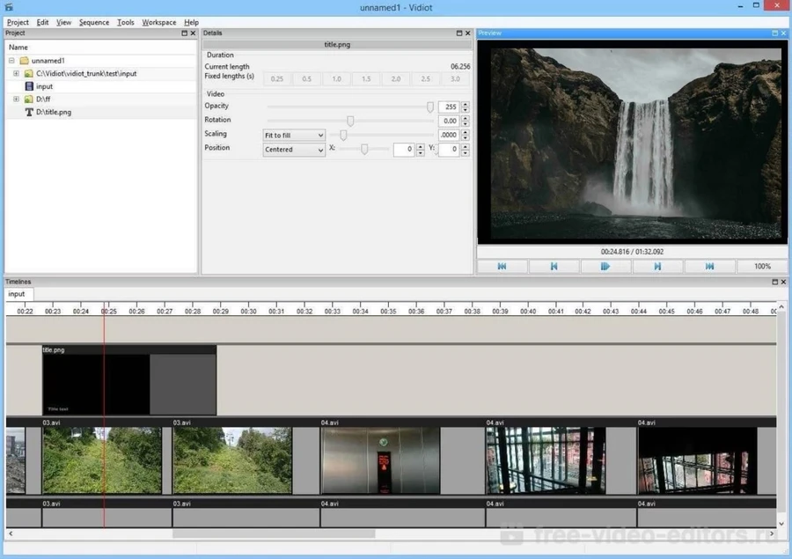792x559 pixels.
Task: Jump to the end of the preview
Action: [709, 266]
